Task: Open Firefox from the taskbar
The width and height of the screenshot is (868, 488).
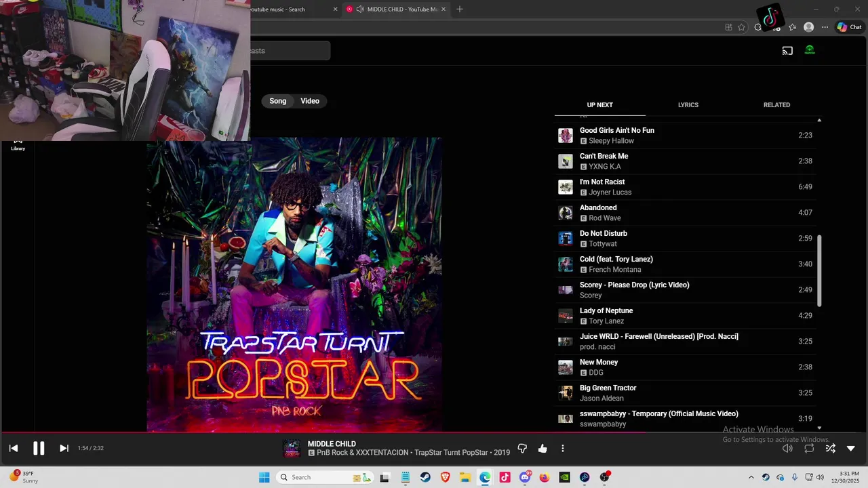Action: click(545, 477)
